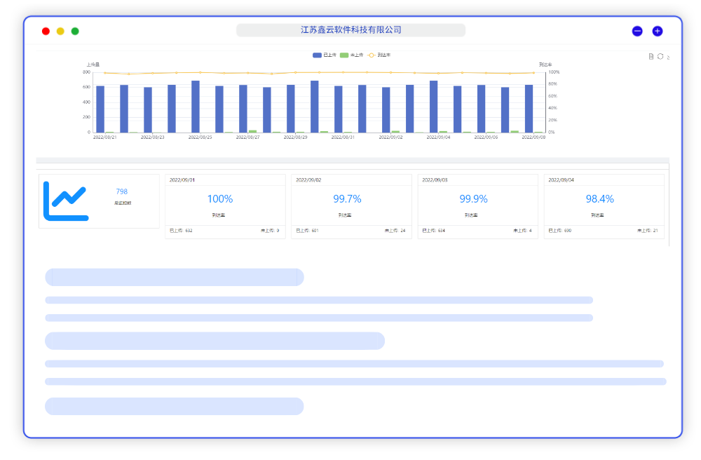
Task: Click the chart restore refresh icon
Action: 660,56
